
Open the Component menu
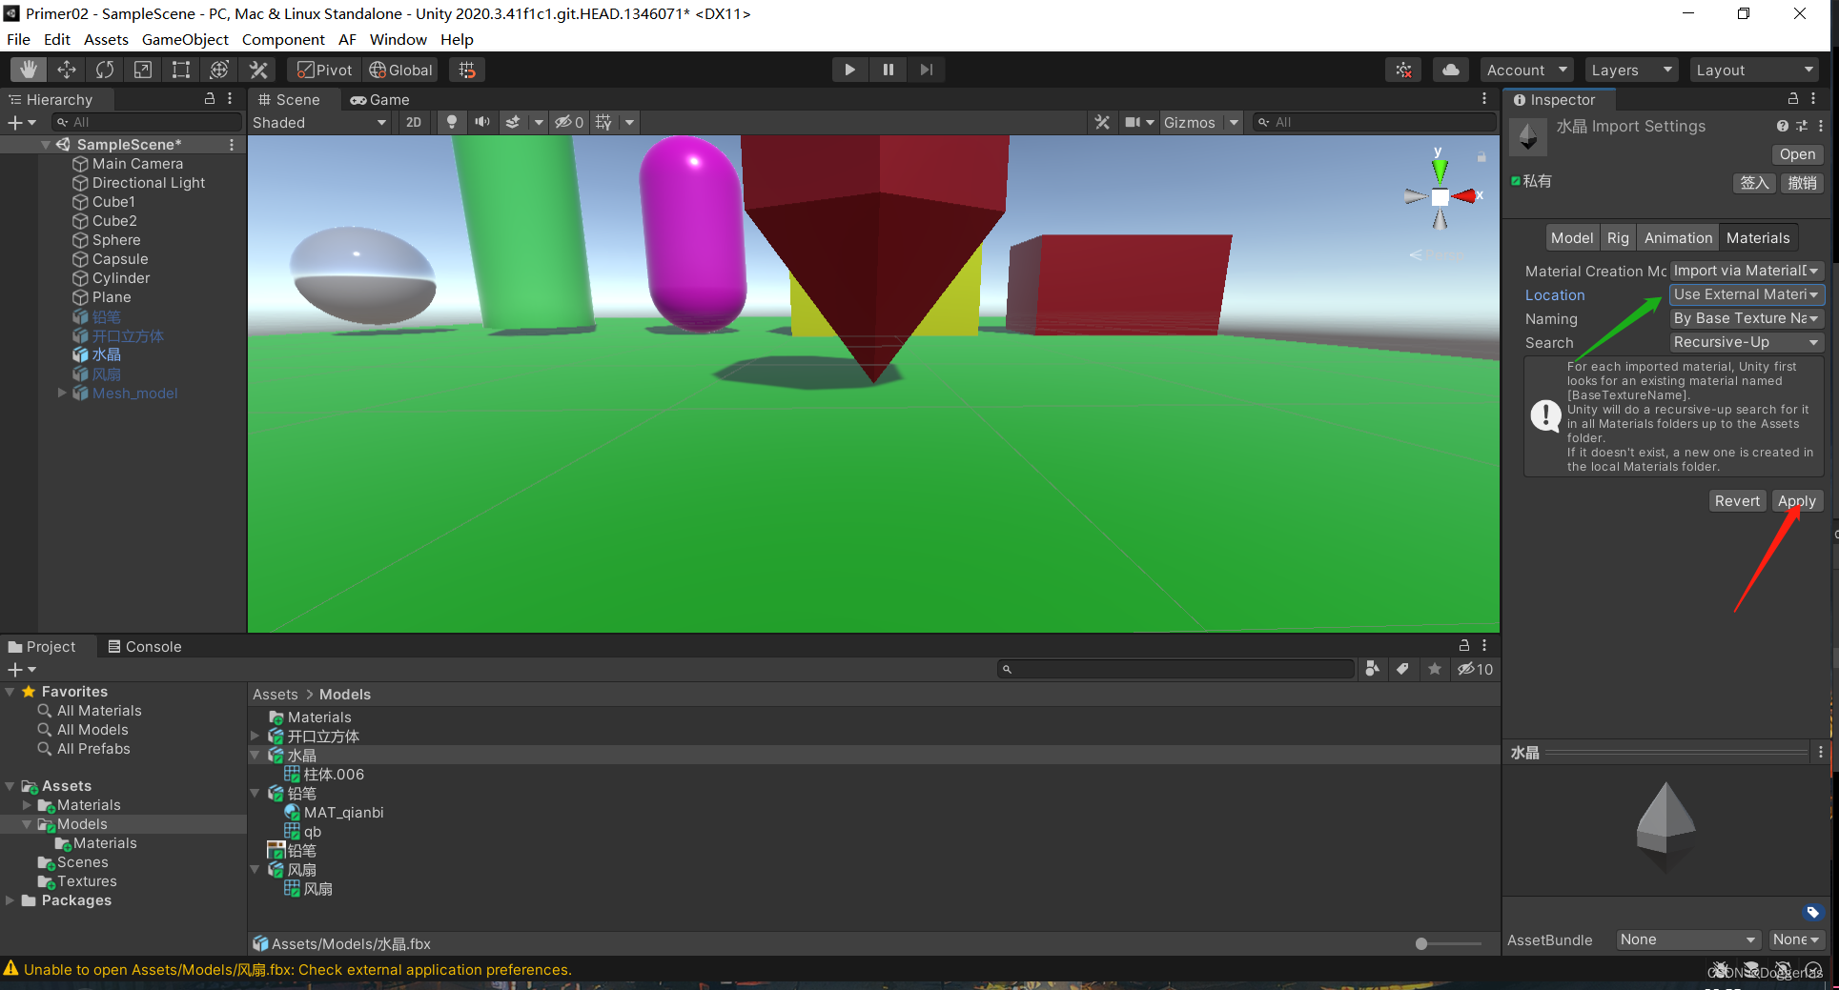click(x=283, y=39)
